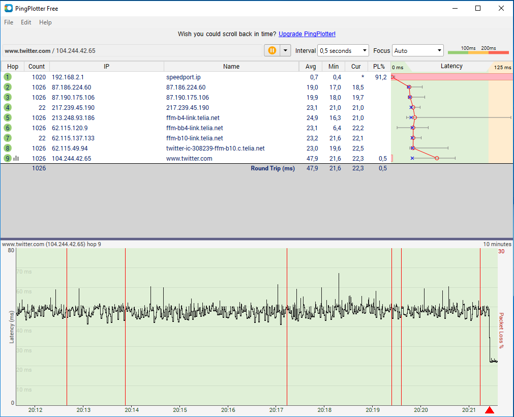Click hop 1 green circle icon
This screenshot has width=514, height=417.
(x=8, y=77)
